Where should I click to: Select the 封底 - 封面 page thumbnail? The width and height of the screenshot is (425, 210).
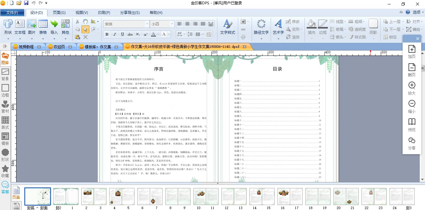point(37,196)
